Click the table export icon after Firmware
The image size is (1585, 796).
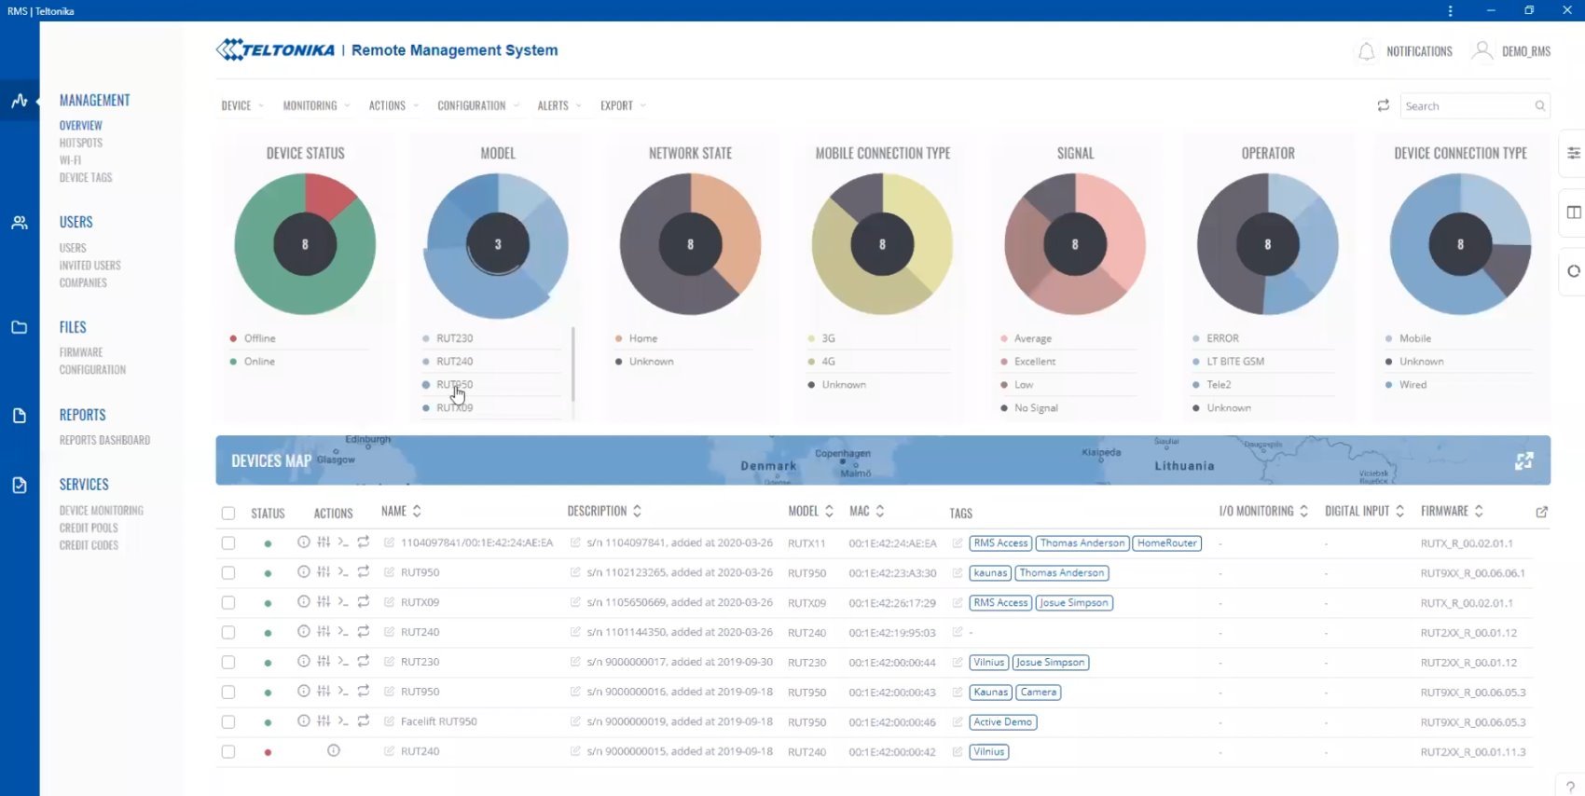click(1541, 512)
